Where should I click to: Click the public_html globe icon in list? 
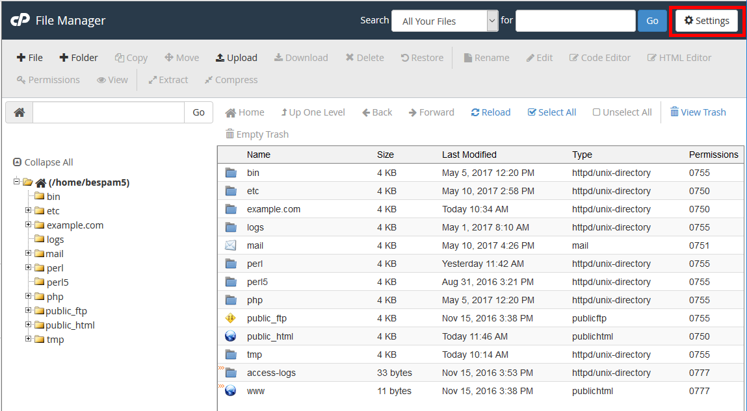231,336
